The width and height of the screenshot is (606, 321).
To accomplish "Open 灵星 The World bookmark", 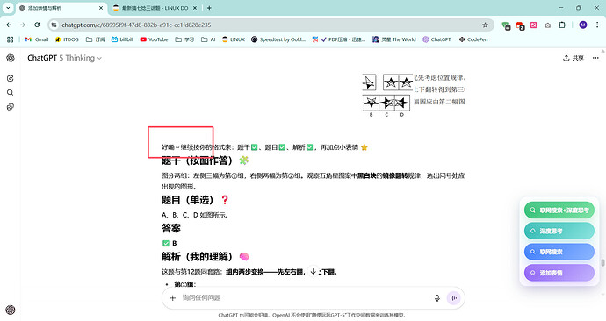I will pyautogui.click(x=394, y=39).
